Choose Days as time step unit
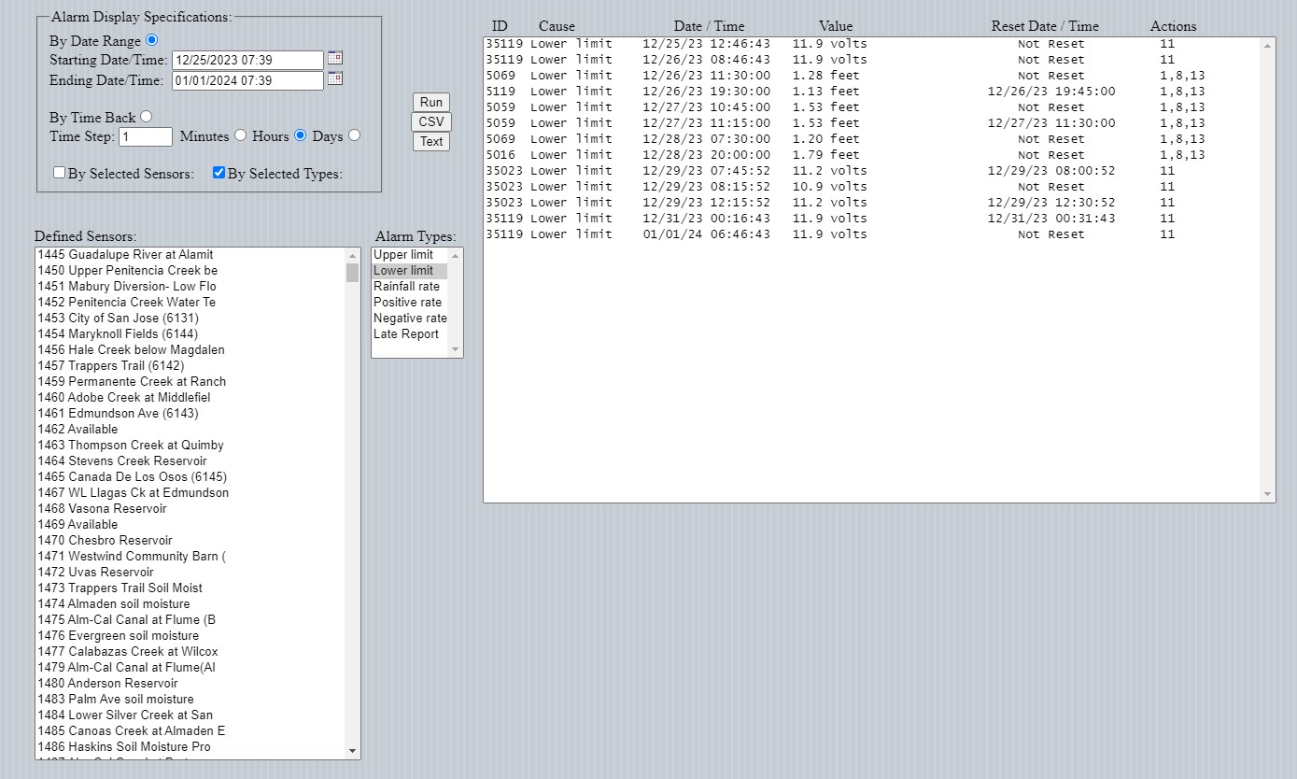 pos(354,135)
